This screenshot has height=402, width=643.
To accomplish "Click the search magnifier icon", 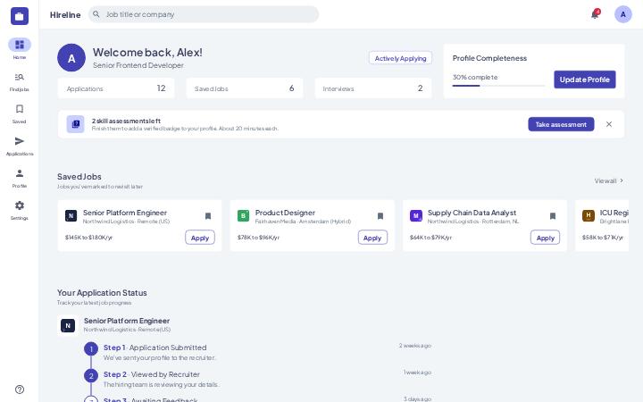I will pyautogui.click(x=96, y=14).
